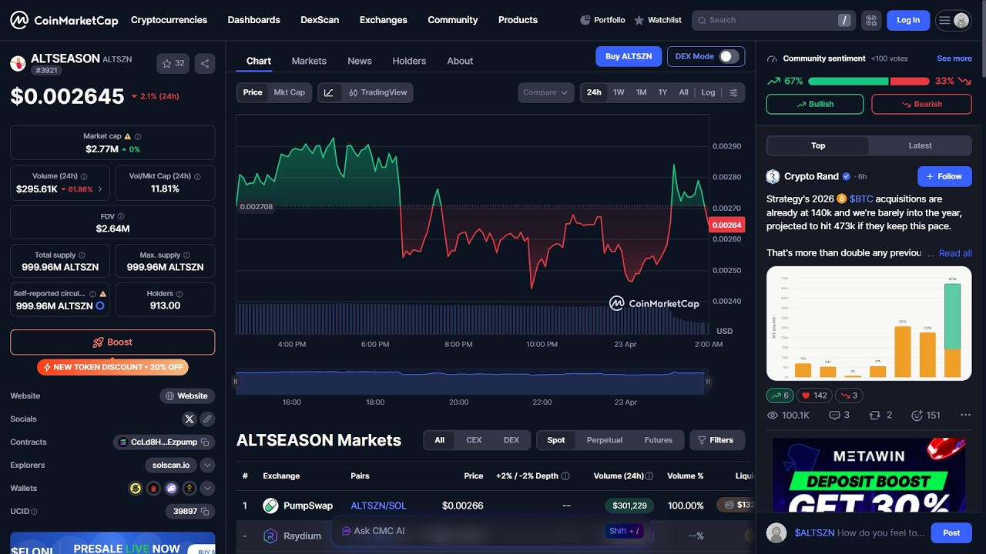Viewport: 986px width, 554px height.
Task: Open the X social link icon
Action: coord(189,419)
